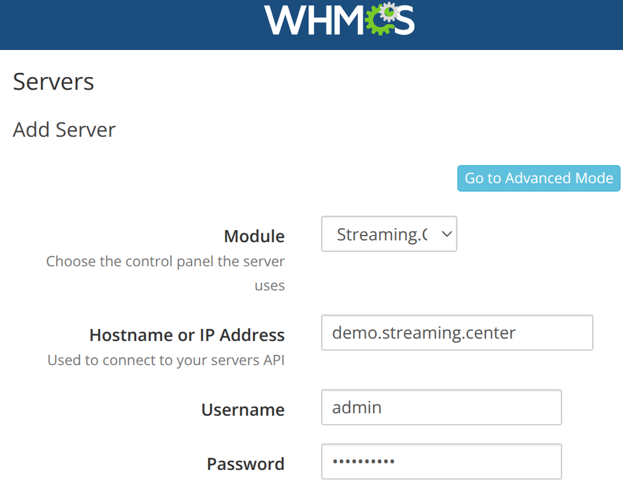Click 'demo.streaming.center' text in hostname box
Image resolution: width=623 pixels, height=488 pixels.
coord(424,333)
